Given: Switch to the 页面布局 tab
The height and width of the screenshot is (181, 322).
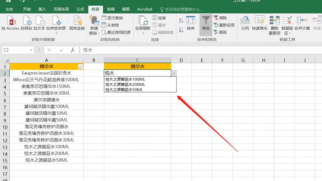Looking at the screenshot, I should [x=61, y=9].
